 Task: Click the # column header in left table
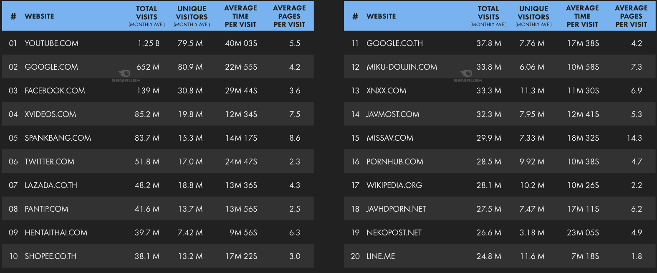[13, 16]
